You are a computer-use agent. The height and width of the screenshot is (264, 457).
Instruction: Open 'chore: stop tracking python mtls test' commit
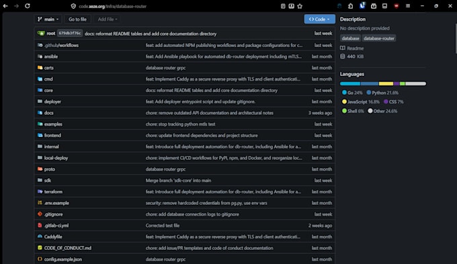[x=180, y=124]
